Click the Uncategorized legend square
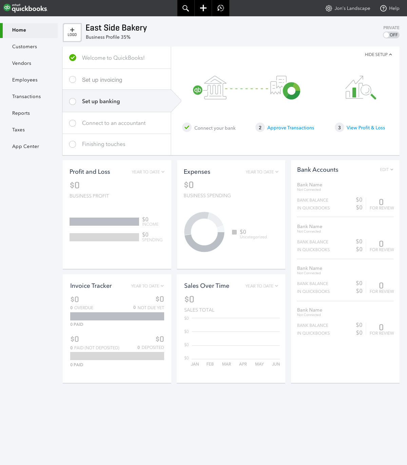The height and width of the screenshot is (465, 407). [234, 232]
